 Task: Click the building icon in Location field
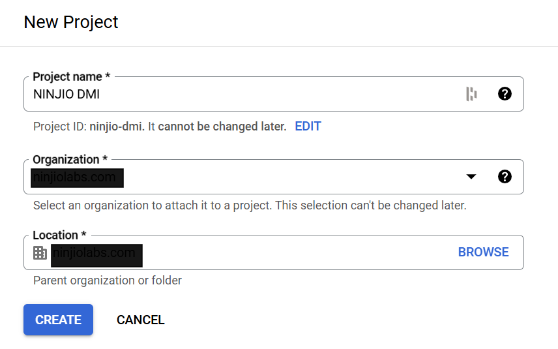click(40, 252)
